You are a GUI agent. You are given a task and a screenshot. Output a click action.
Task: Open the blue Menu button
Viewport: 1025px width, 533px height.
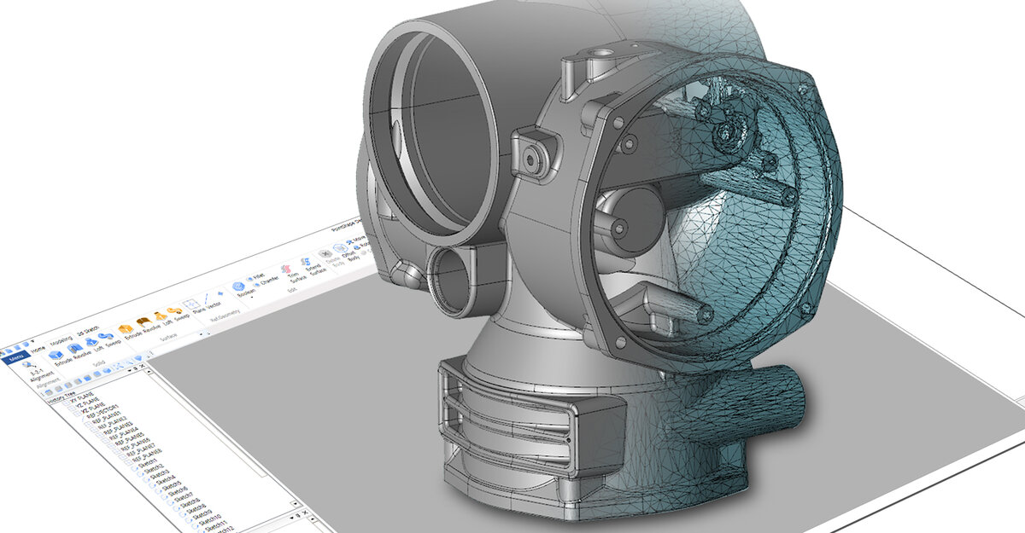click(16, 359)
